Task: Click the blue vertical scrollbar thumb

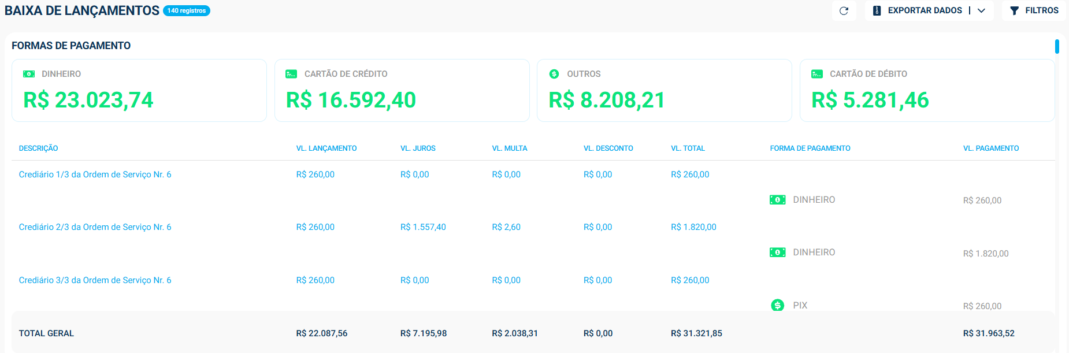Action: (1057, 46)
